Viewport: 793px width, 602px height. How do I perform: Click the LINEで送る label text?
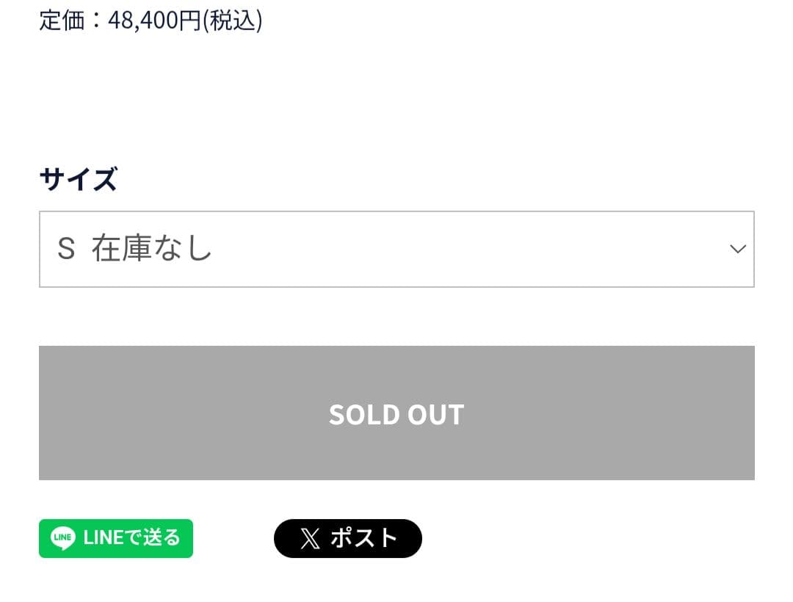(x=131, y=537)
